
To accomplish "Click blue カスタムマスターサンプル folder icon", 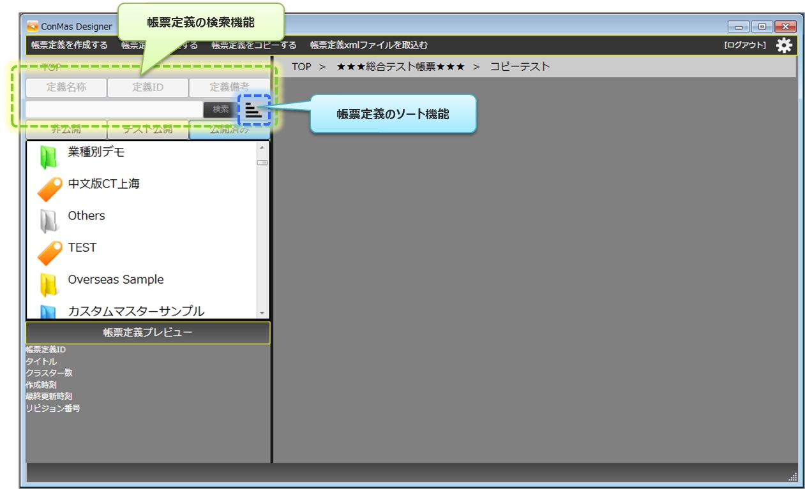I will click(49, 311).
